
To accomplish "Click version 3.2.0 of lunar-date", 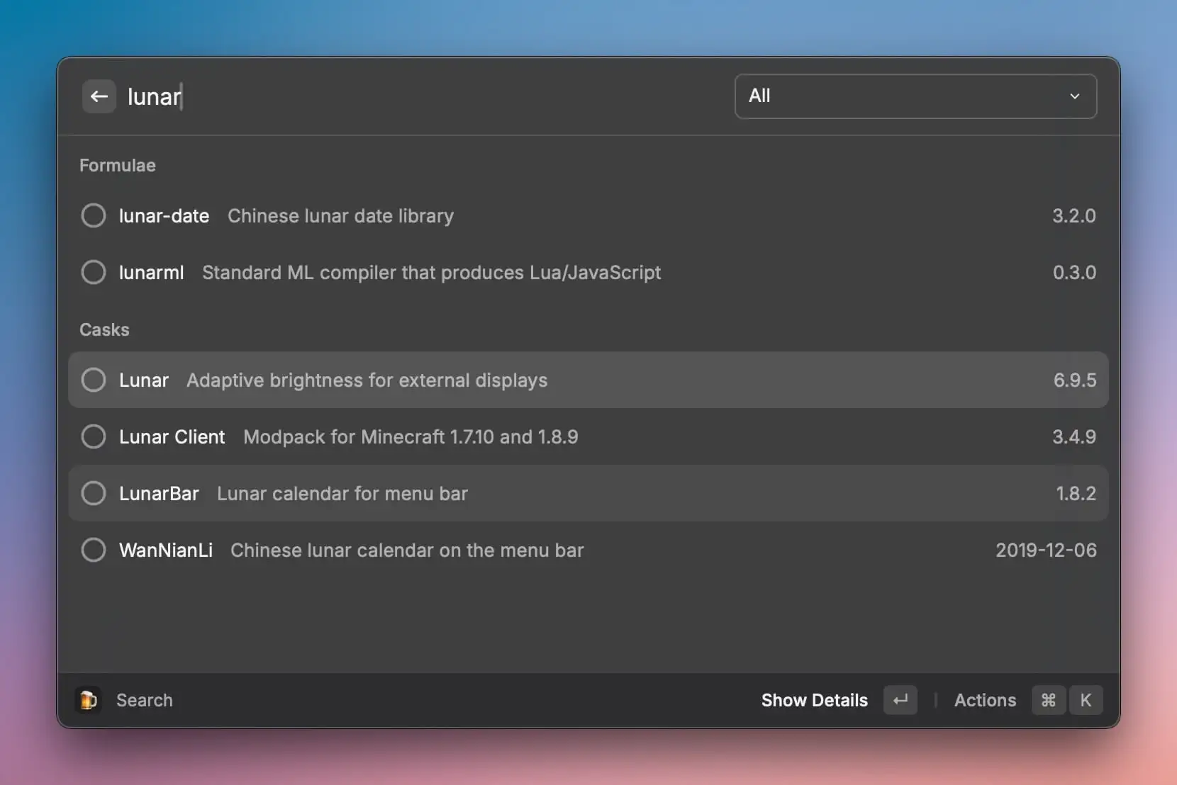I will point(1073,215).
